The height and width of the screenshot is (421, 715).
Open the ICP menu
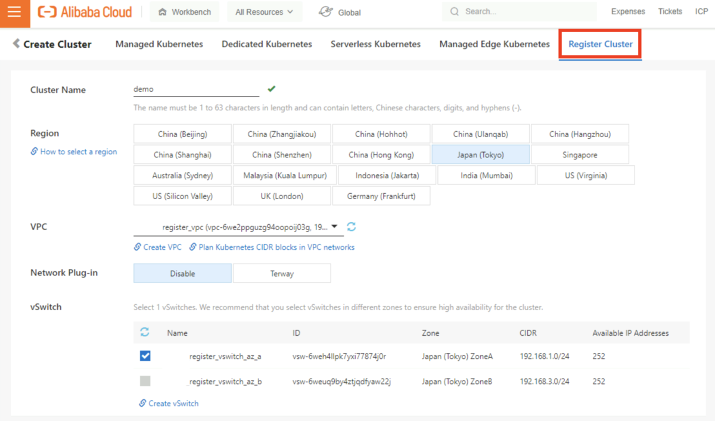pos(701,11)
